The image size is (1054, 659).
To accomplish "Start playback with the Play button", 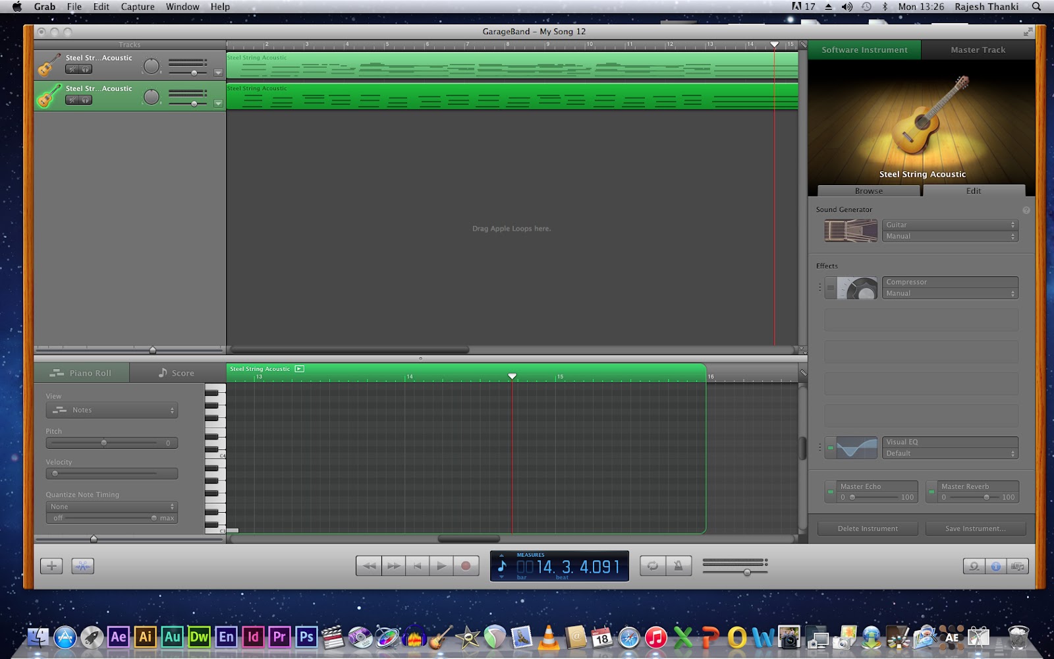I will (441, 566).
